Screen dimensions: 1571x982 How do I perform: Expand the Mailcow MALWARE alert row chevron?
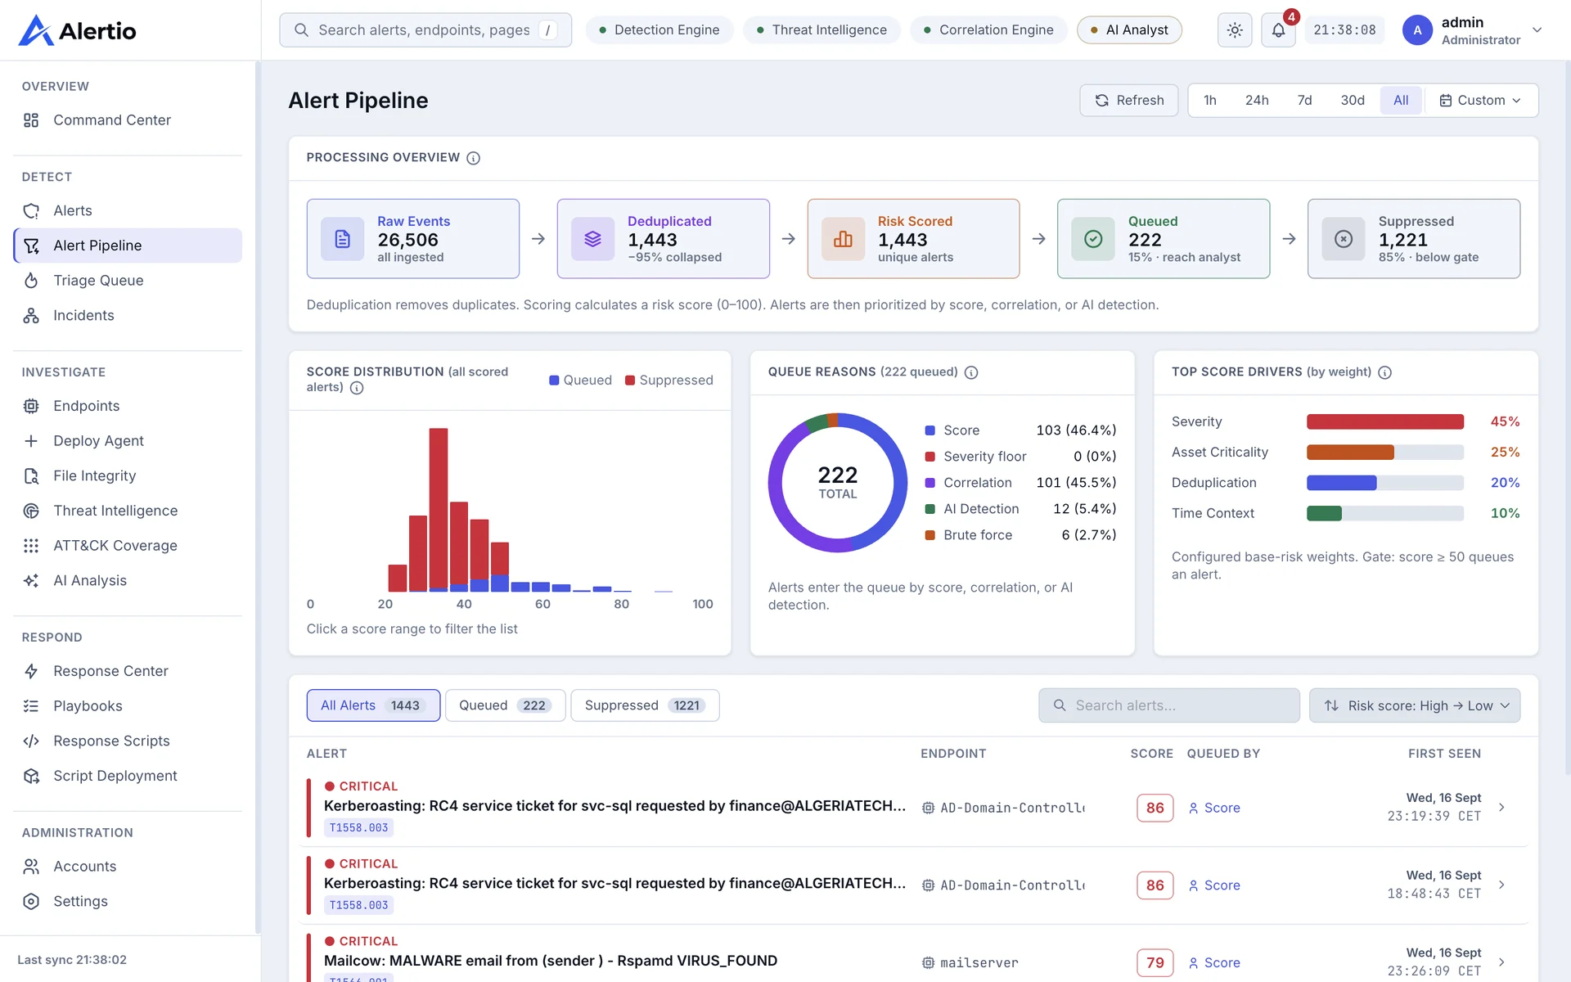click(1501, 963)
